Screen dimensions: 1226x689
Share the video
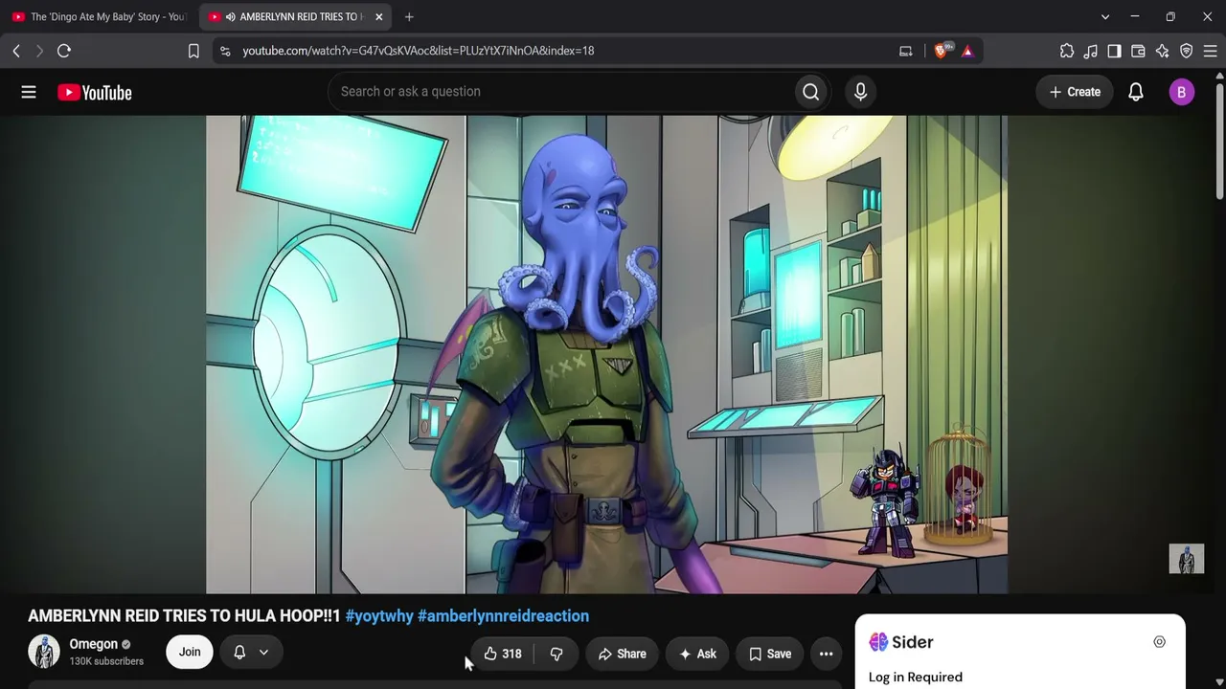point(622,654)
